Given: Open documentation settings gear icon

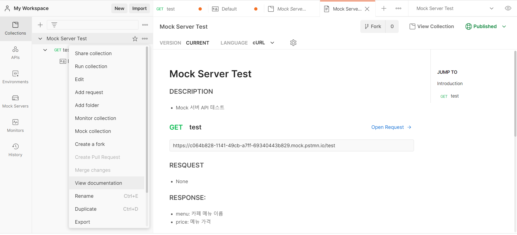Looking at the screenshot, I should [x=293, y=43].
